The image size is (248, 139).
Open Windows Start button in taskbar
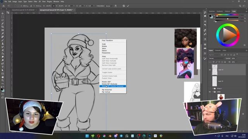(87, 136)
